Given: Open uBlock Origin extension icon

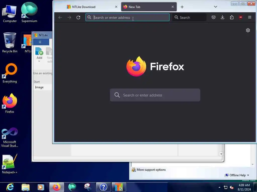Looking at the screenshot, I should pos(241,17).
